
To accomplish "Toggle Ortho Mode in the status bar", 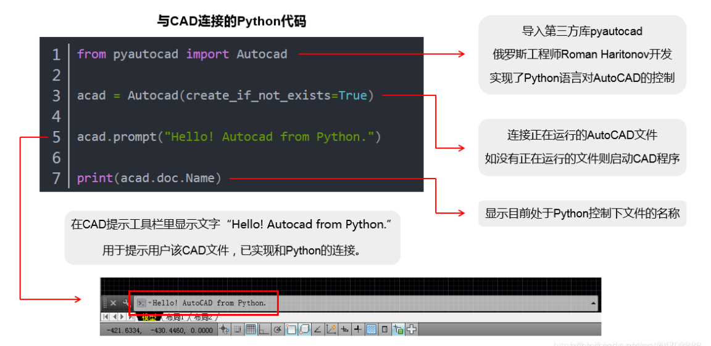I will 264,330.
